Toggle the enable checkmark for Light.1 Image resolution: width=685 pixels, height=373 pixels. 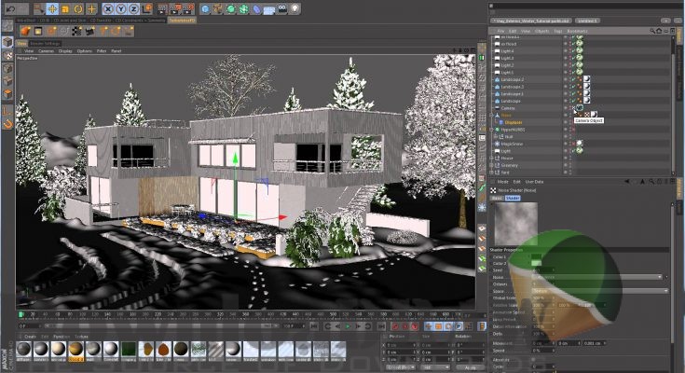tap(572, 72)
